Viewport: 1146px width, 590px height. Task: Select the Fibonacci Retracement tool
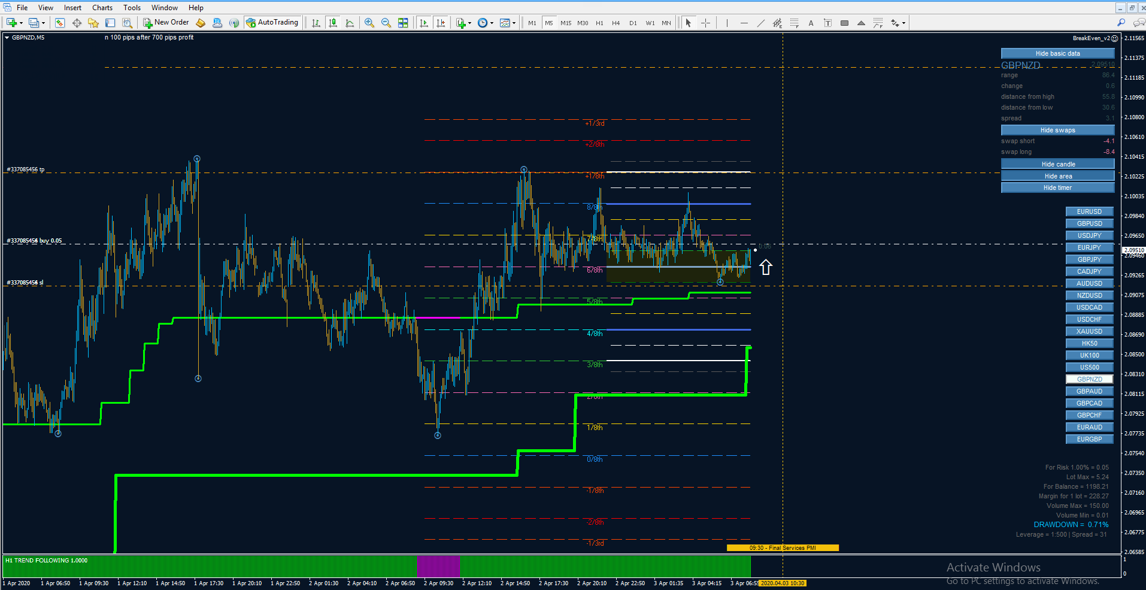click(x=794, y=23)
